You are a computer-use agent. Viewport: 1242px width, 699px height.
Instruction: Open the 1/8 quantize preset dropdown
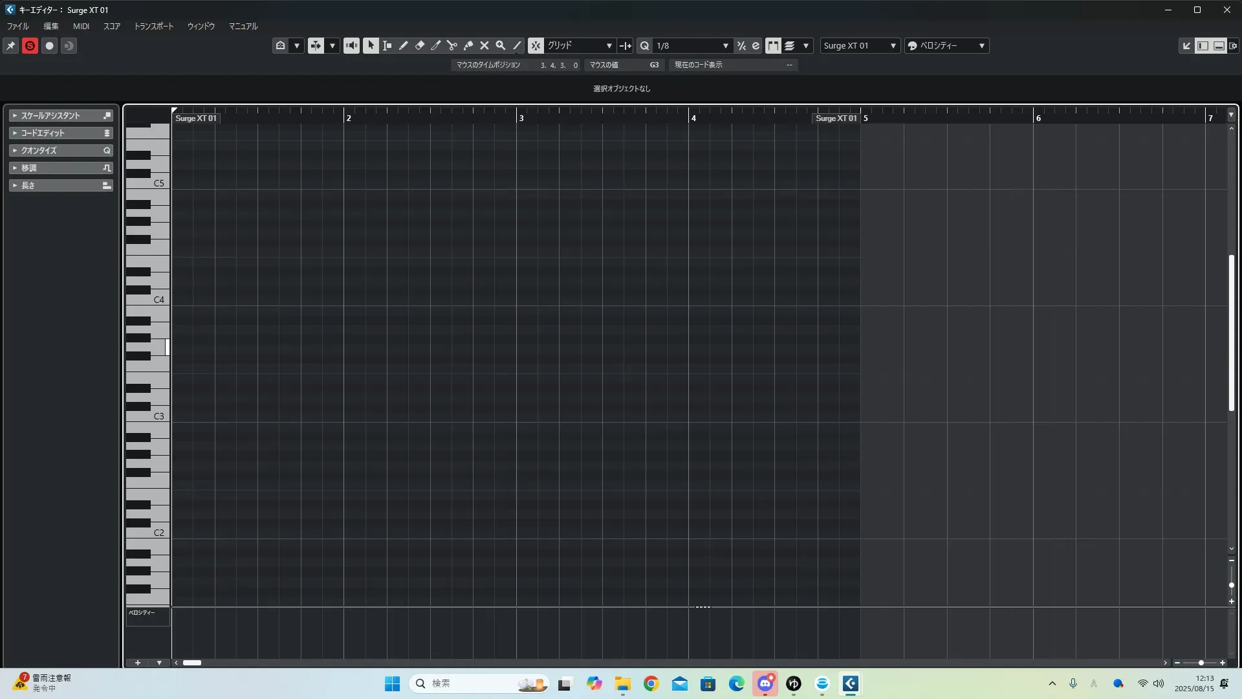[692, 45]
